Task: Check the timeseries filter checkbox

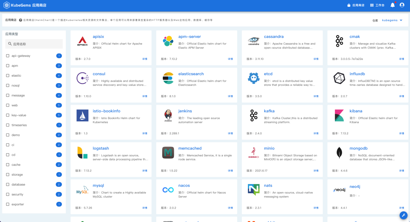Action: [8, 125]
